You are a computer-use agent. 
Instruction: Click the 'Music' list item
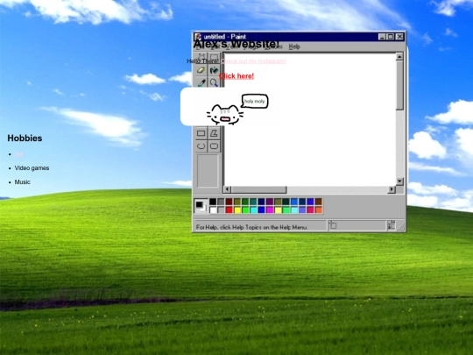tap(22, 182)
